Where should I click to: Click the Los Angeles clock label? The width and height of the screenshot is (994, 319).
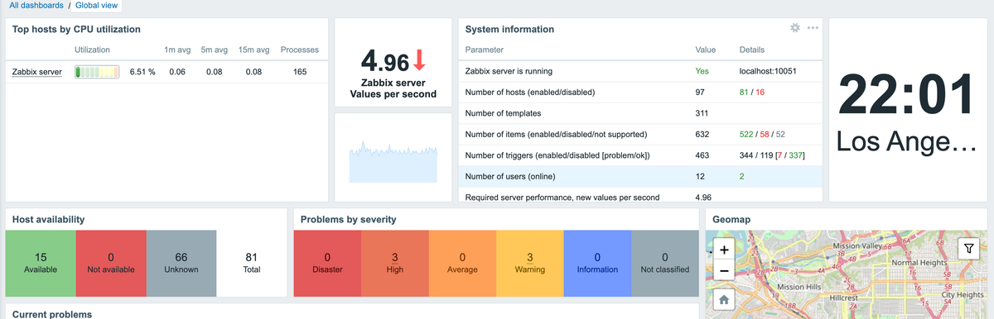pyautogui.click(x=907, y=141)
